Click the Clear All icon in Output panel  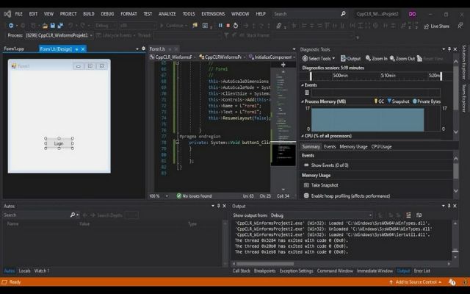point(408,215)
